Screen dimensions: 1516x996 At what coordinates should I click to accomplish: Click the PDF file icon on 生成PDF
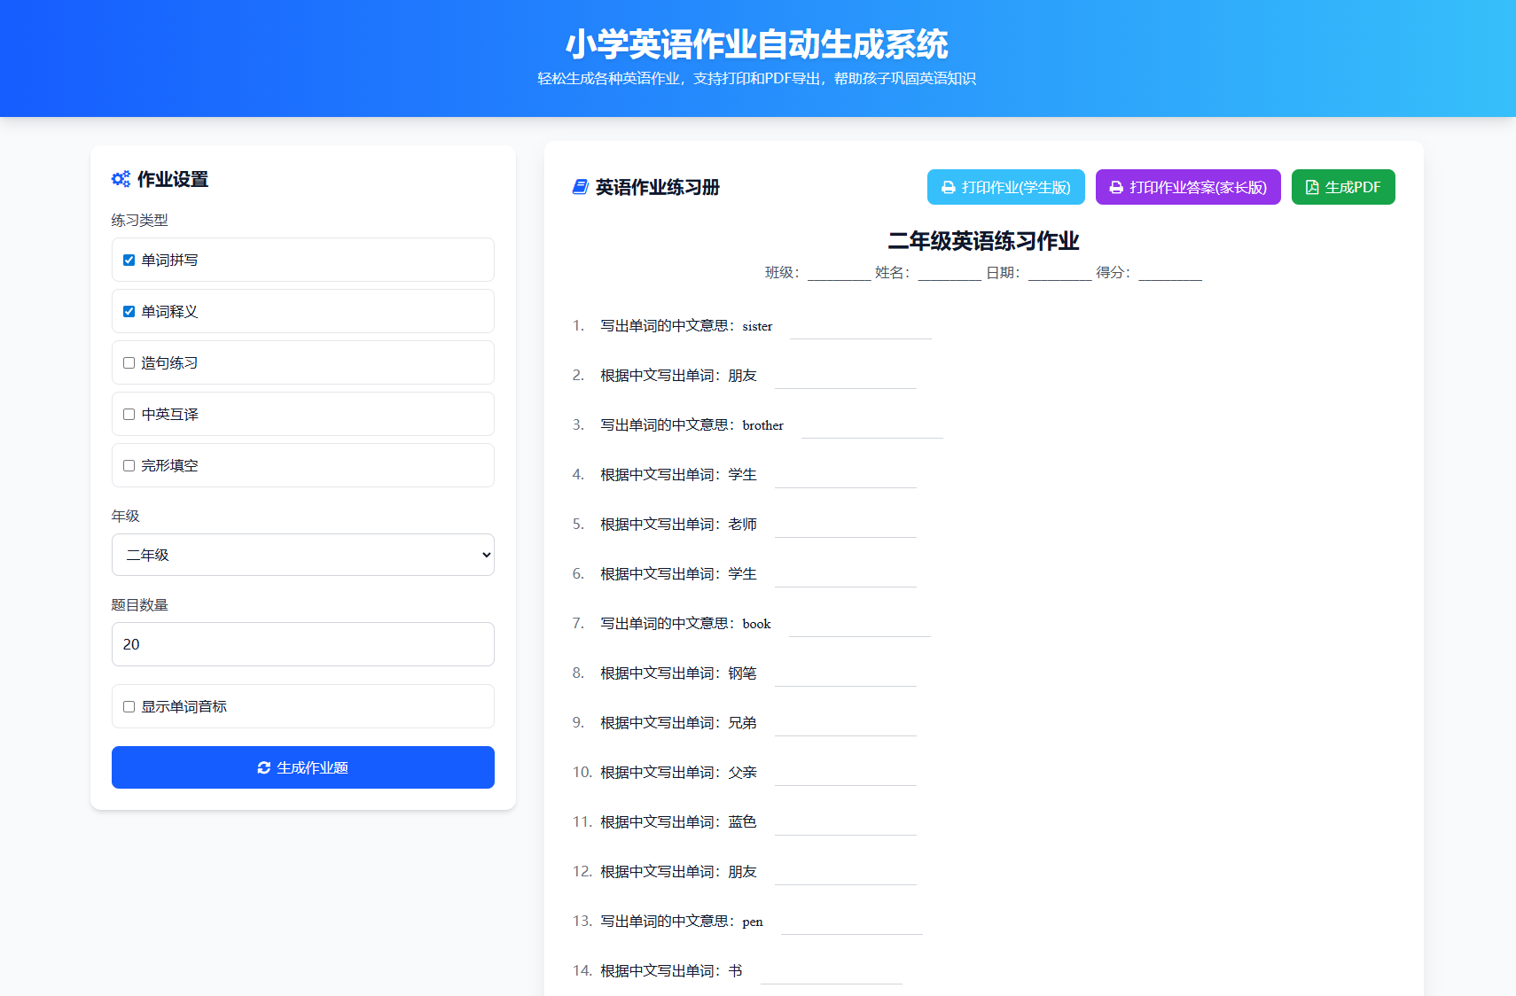1311,187
